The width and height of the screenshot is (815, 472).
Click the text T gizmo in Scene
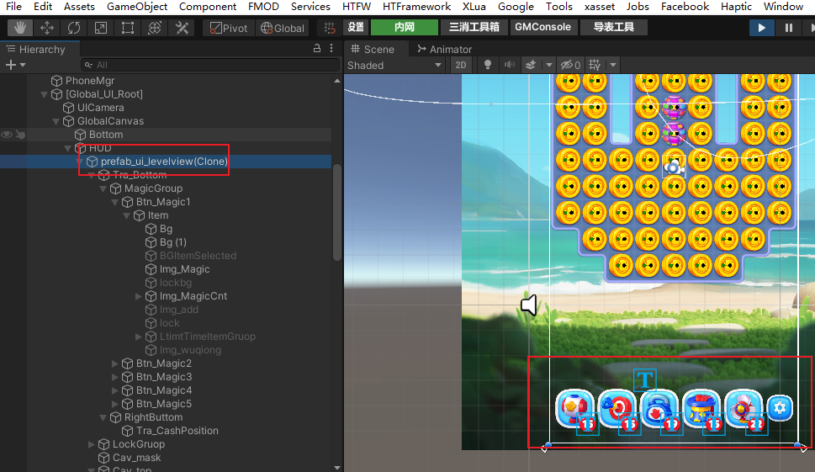coord(644,380)
